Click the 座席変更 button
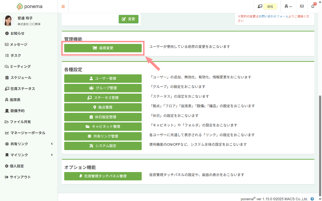 pos(103,48)
